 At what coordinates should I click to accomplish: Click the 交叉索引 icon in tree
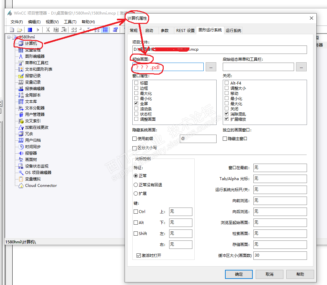(21, 121)
